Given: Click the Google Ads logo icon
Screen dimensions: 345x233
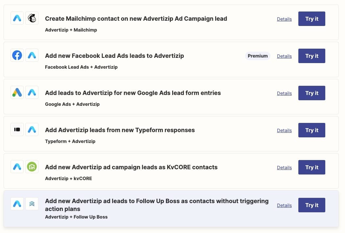Looking at the screenshot, I should point(17,93).
